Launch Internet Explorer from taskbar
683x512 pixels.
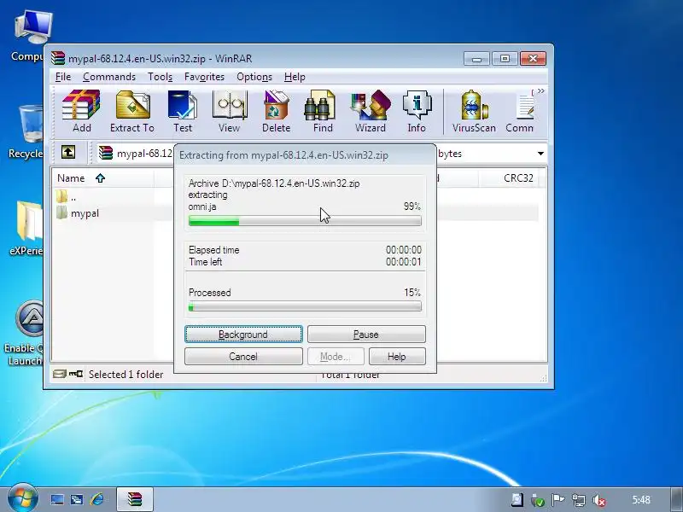[97, 499]
